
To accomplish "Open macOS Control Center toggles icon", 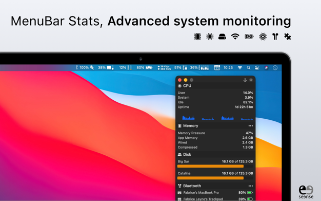I will pos(257,67).
